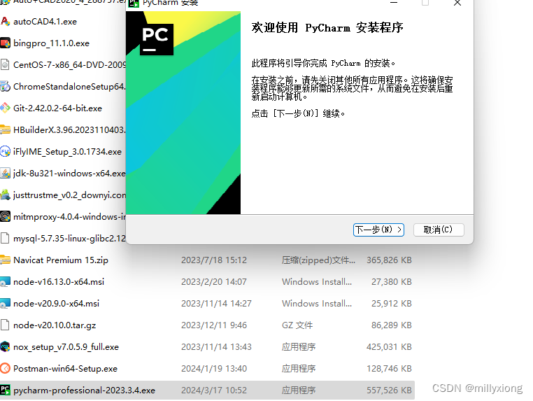Click file name autoCAD4.1.exe

pyautogui.click(x=45, y=22)
